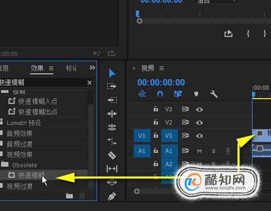Toggle Linked Selection in timeline
This screenshot has height=211, width=271.
(178, 94)
